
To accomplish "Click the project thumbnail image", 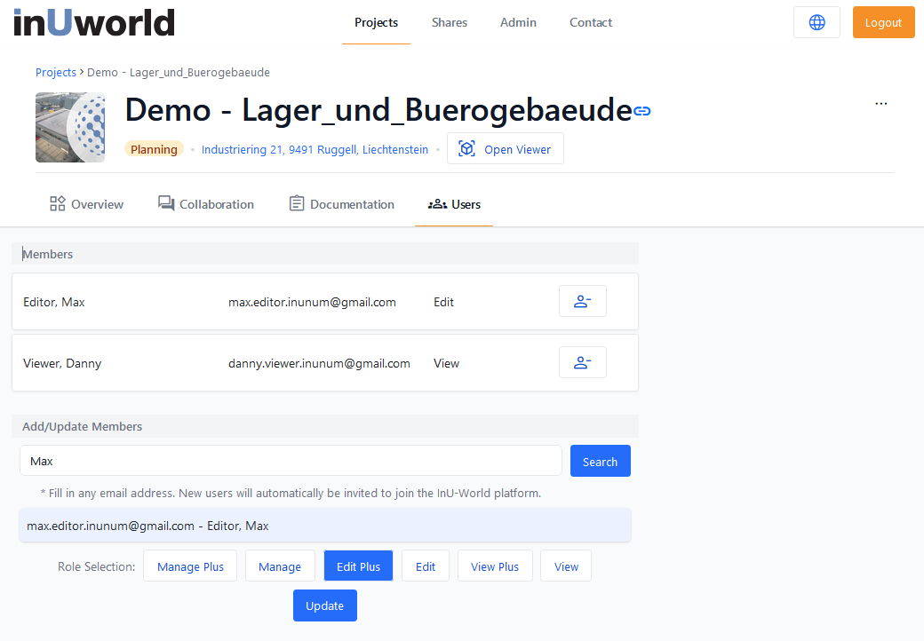I will pos(70,128).
